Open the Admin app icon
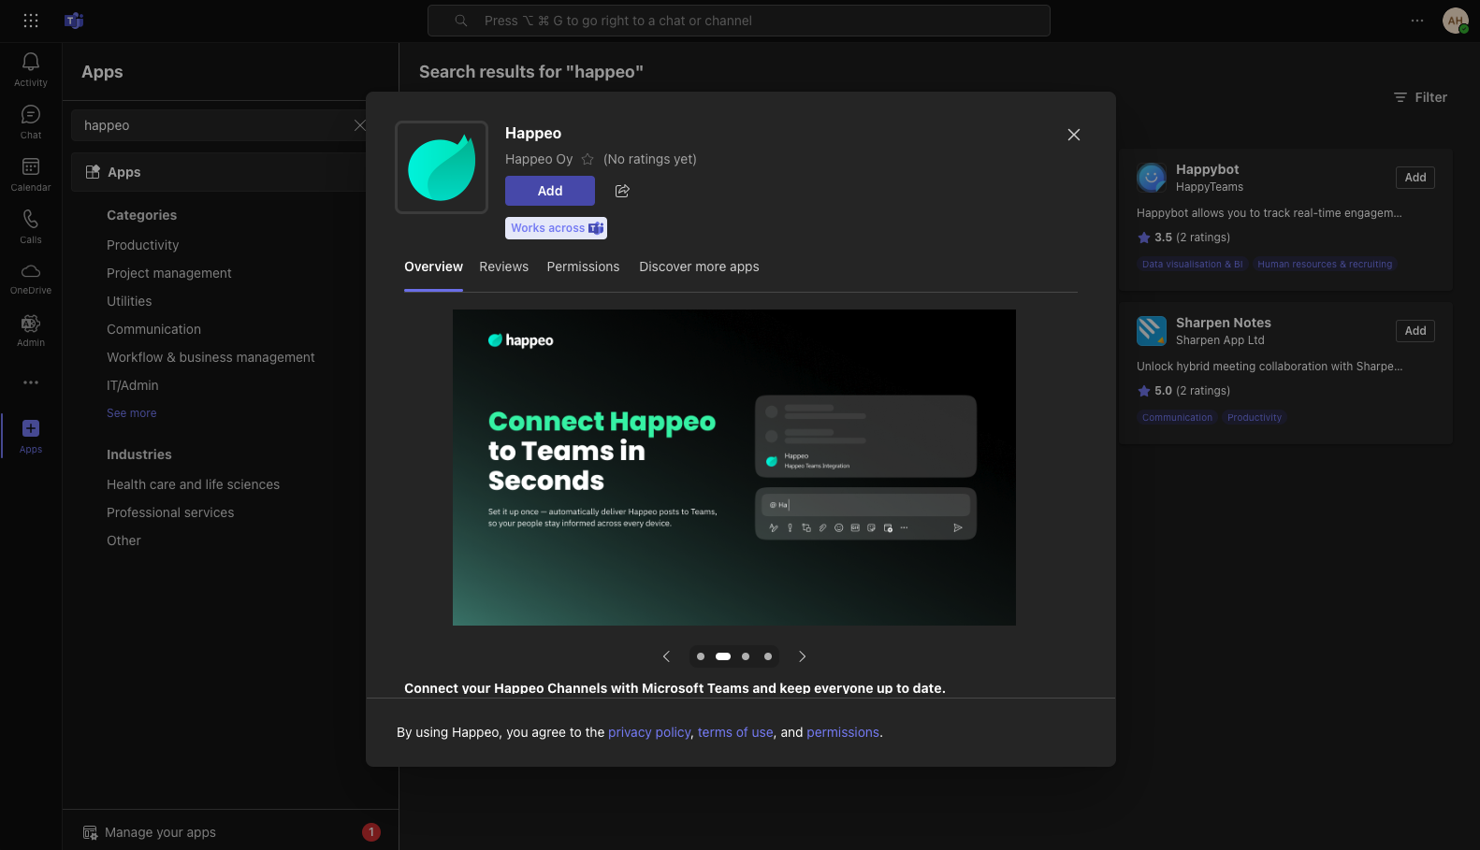 click(31, 331)
